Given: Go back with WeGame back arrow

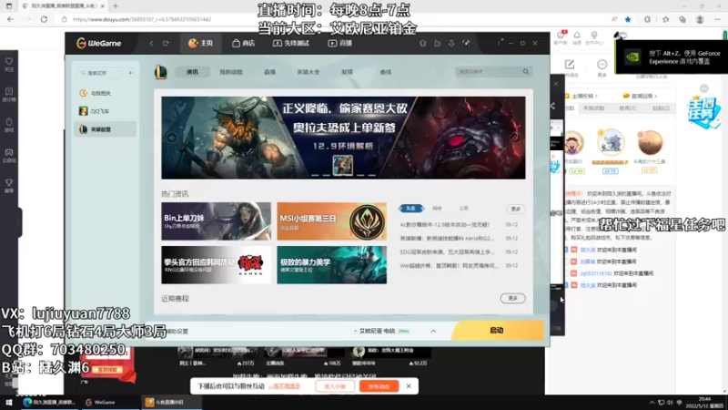Looking at the screenshot, I should (x=151, y=43).
